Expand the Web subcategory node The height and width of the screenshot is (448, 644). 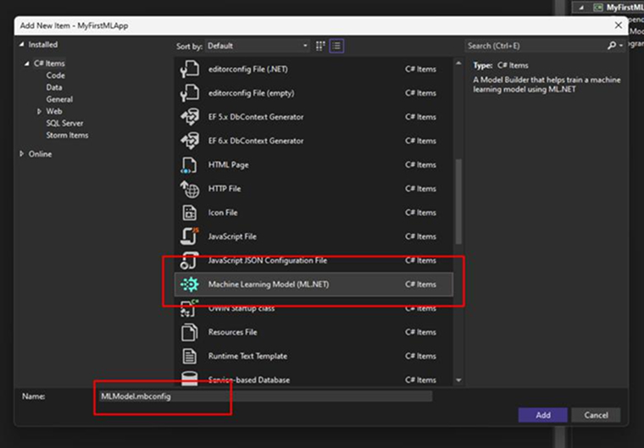click(39, 111)
